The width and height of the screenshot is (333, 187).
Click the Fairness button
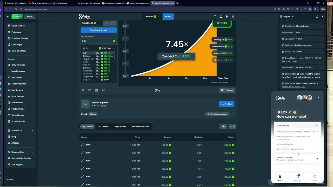click(227, 90)
